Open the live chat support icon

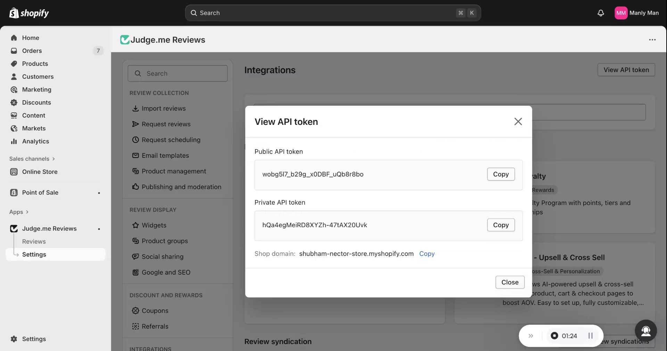click(645, 331)
